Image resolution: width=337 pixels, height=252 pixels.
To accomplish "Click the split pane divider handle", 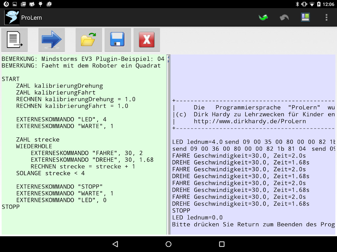I will (168, 59).
